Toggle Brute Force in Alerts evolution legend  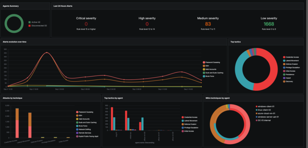pos(208,76)
